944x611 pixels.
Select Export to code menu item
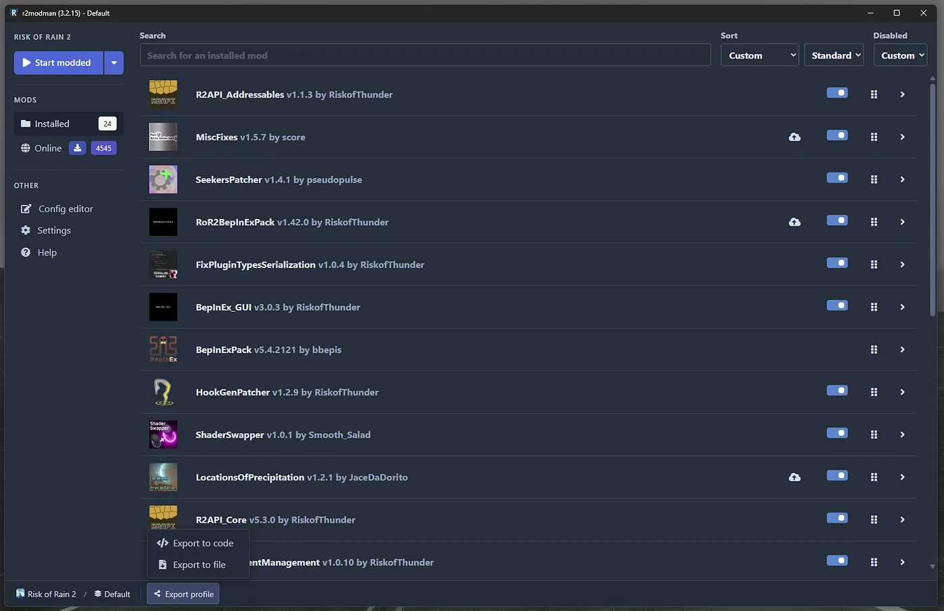(198, 543)
